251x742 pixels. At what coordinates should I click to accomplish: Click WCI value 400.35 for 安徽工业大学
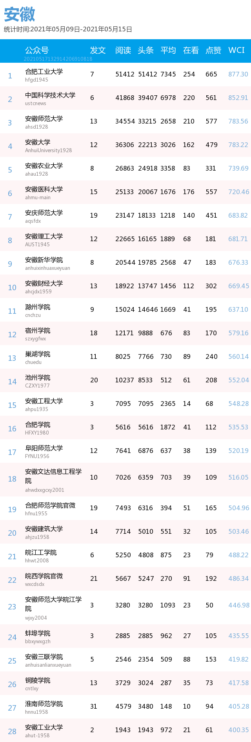point(238,730)
